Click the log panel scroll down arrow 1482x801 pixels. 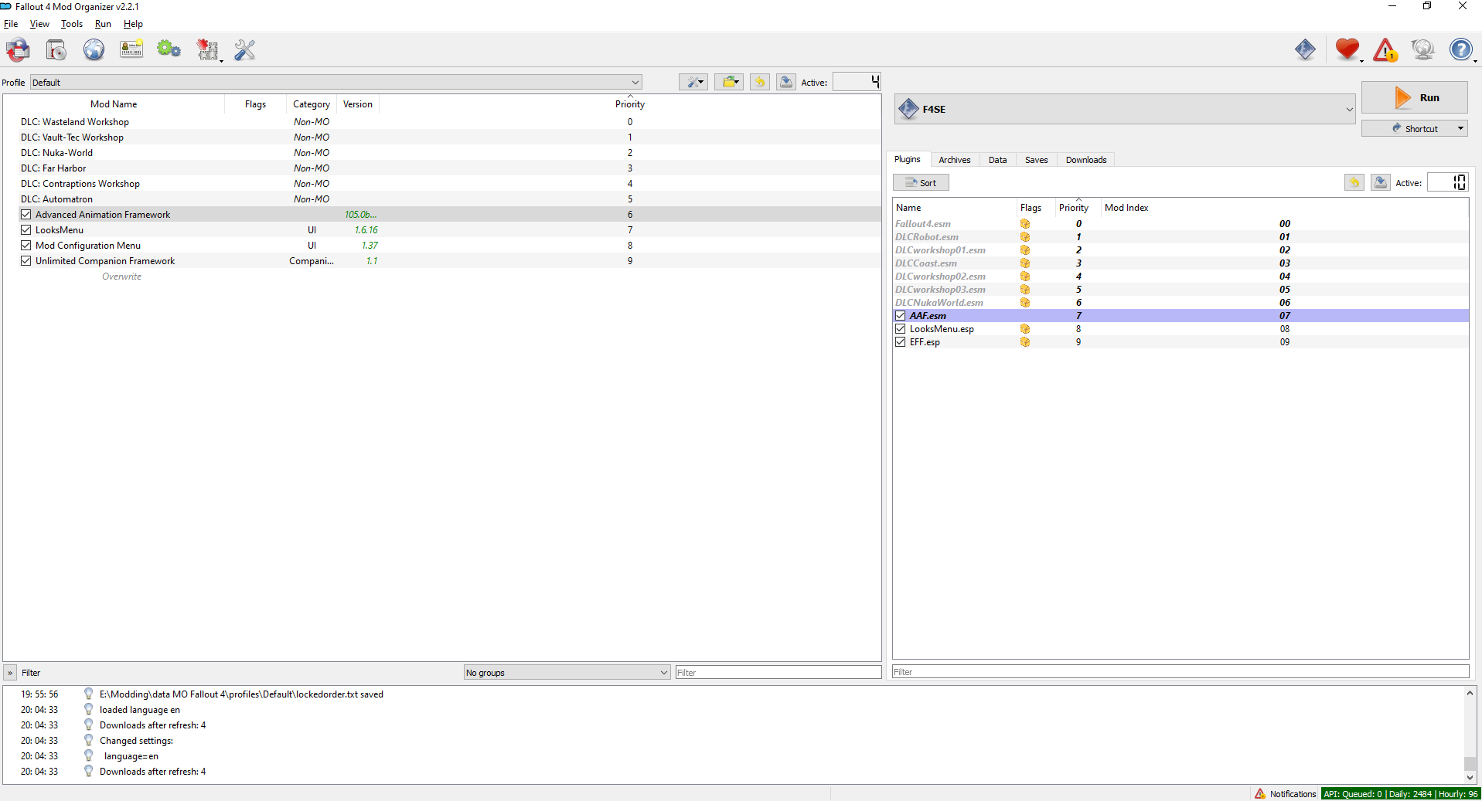[x=1470, y=778]
